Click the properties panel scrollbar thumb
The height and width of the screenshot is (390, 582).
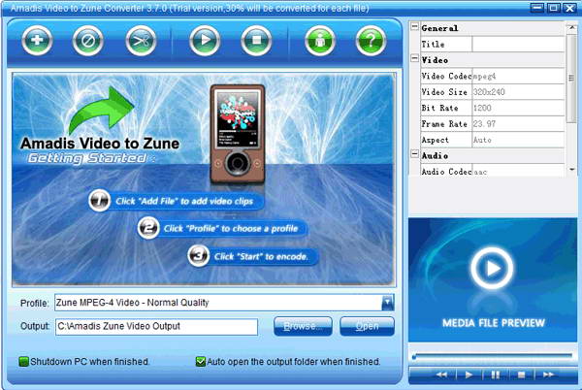click(571, 78)
